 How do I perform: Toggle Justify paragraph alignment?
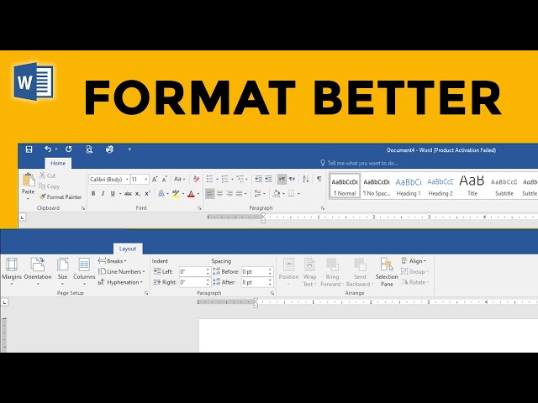(240, 194)
